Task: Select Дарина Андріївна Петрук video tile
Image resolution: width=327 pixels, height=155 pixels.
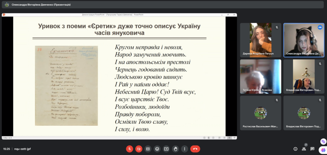Action: pos(261,40)
